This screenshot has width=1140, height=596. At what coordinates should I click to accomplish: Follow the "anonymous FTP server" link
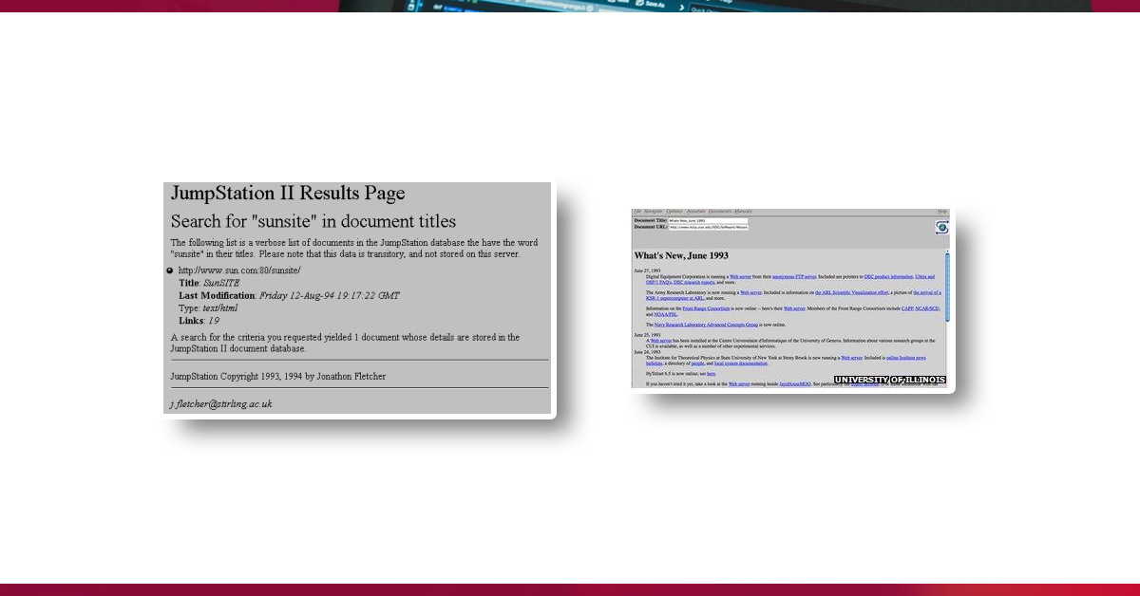794,277
